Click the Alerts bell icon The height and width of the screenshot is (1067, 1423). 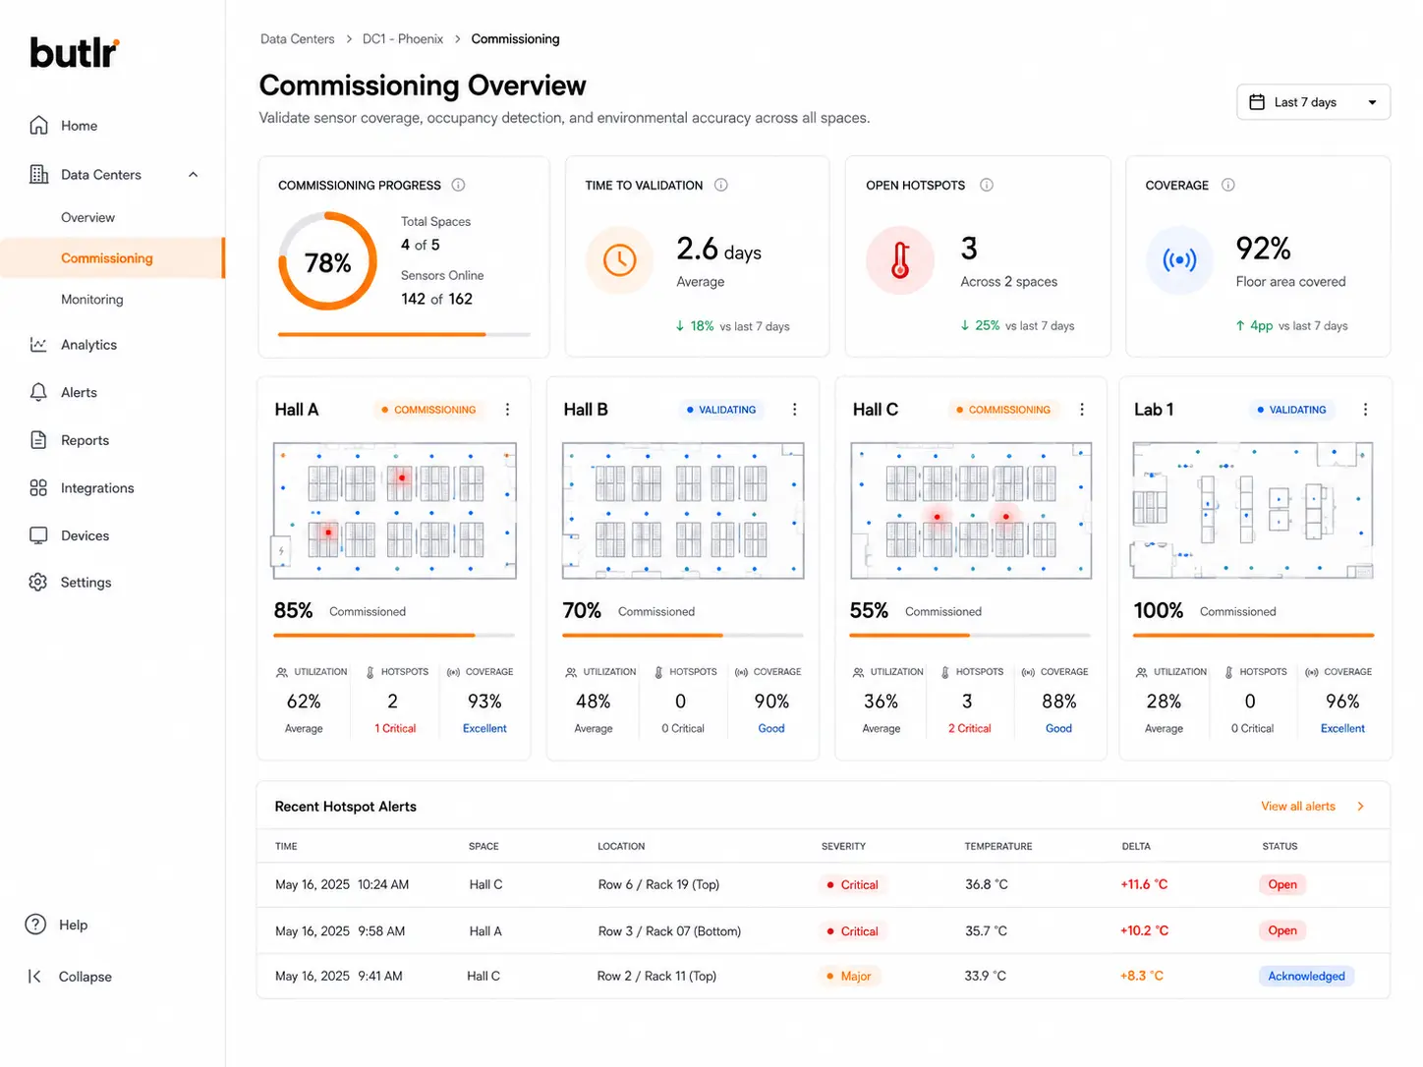(38, 392)
